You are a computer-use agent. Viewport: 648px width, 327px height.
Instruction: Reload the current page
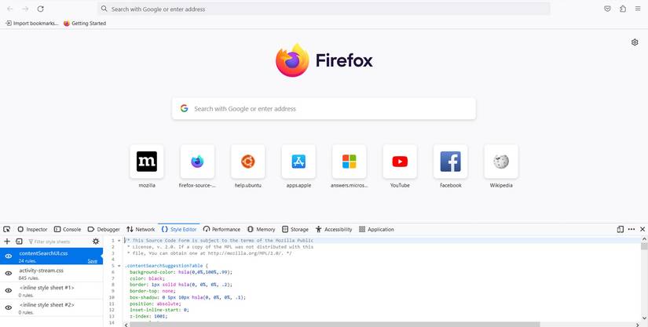[41, 9]
